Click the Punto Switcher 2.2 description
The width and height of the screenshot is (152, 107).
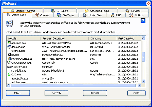[x=53, y=55]
